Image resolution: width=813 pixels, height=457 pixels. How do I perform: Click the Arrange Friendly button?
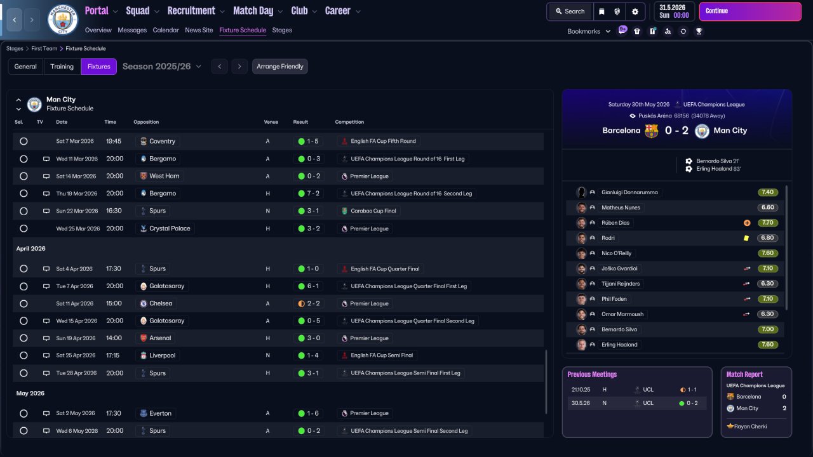(280, 67)
